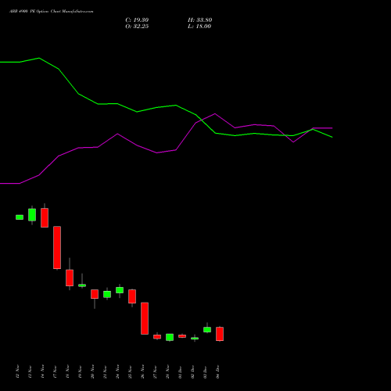Click the red candlestick for 20 Nov
This screenshot has width=391, height=391.
point(95,294)
